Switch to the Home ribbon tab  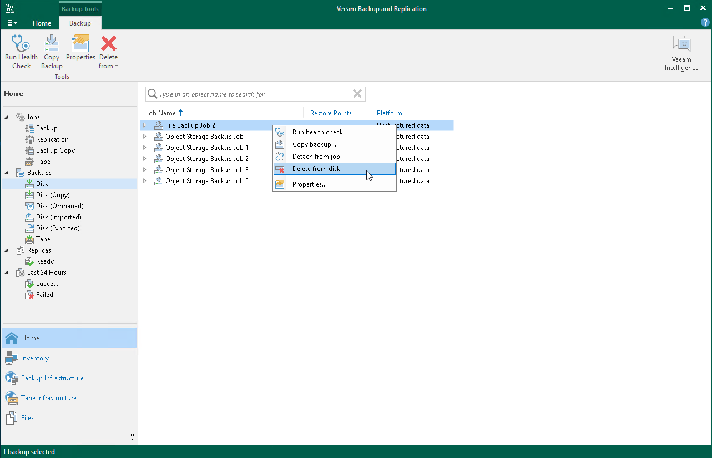pyautogui.click(x=42, y=23)
